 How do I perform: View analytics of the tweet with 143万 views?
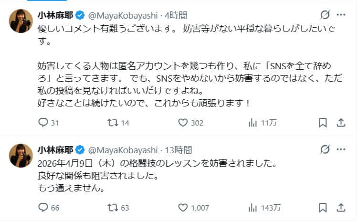pyautogui.click(x=252, y=208)
